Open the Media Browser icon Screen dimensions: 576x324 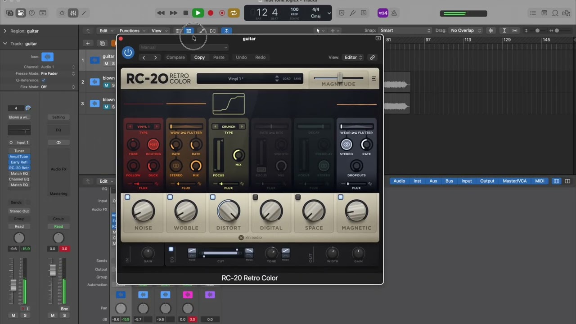point(566,13)
